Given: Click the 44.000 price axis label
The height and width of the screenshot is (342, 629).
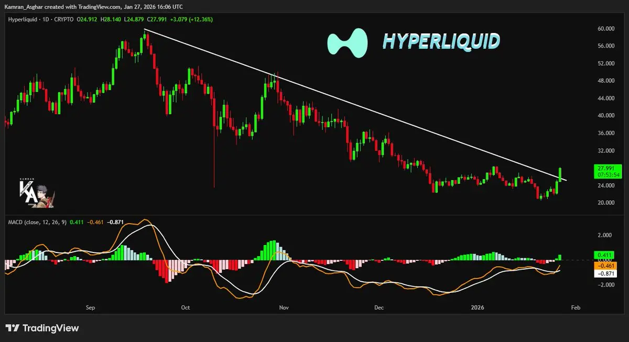Looking at the screenshot, I should click(x=605, y=98).
